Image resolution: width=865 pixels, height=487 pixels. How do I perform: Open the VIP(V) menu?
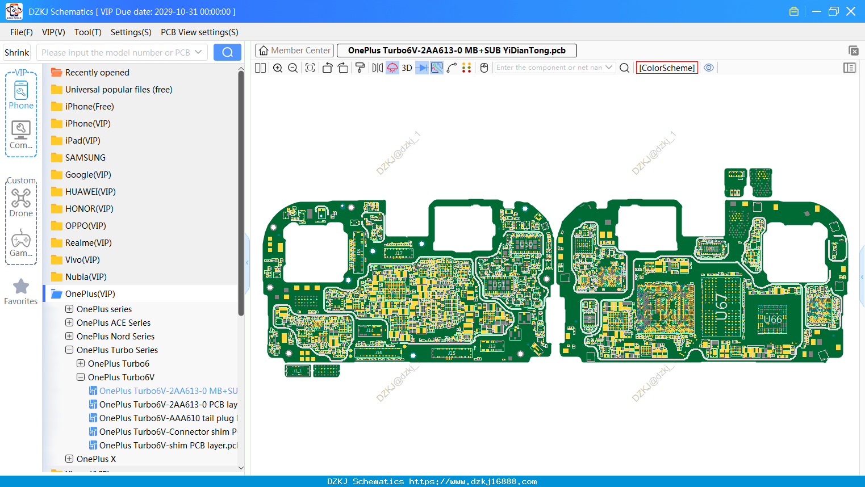tap(53, 32)
